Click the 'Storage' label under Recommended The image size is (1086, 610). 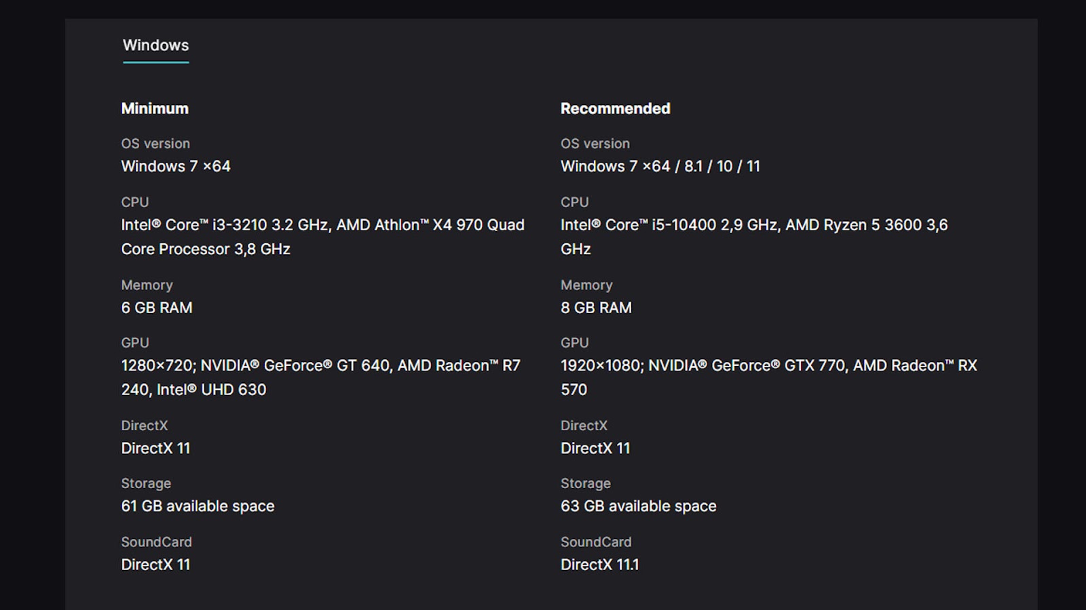click(x=586, y=483)
